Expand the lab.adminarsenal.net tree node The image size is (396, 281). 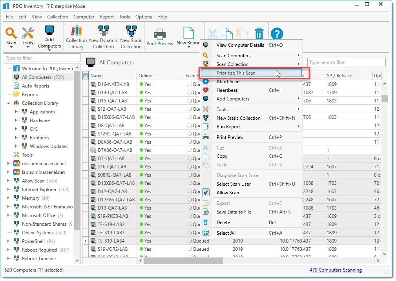[x=8, y=172]
